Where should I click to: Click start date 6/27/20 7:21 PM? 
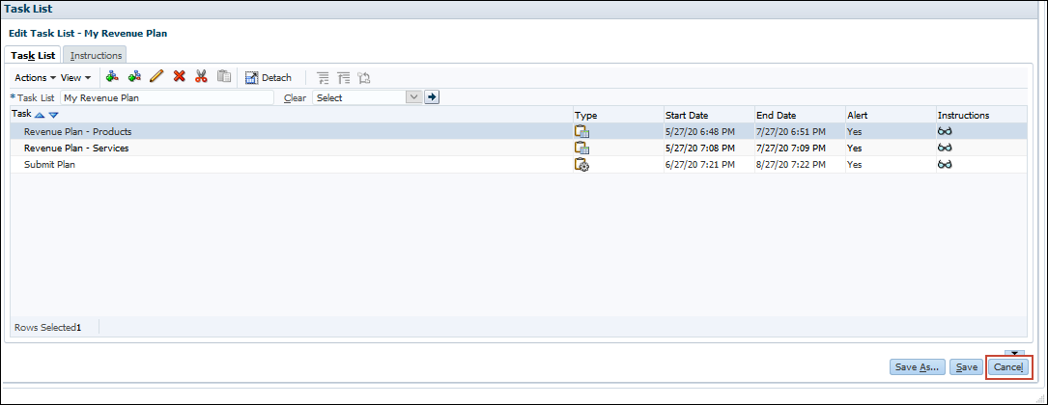click(699, 165)
